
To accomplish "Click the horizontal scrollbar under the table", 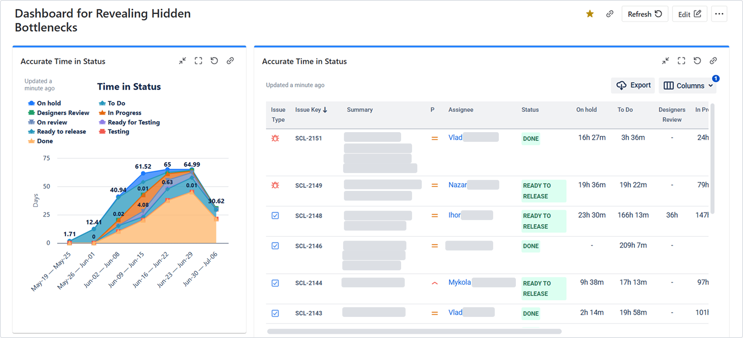I will 414,332.
